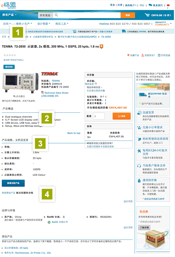Click the 查找类似产品 link
Screen dimensions: 175x257
(x=9, y=193)
